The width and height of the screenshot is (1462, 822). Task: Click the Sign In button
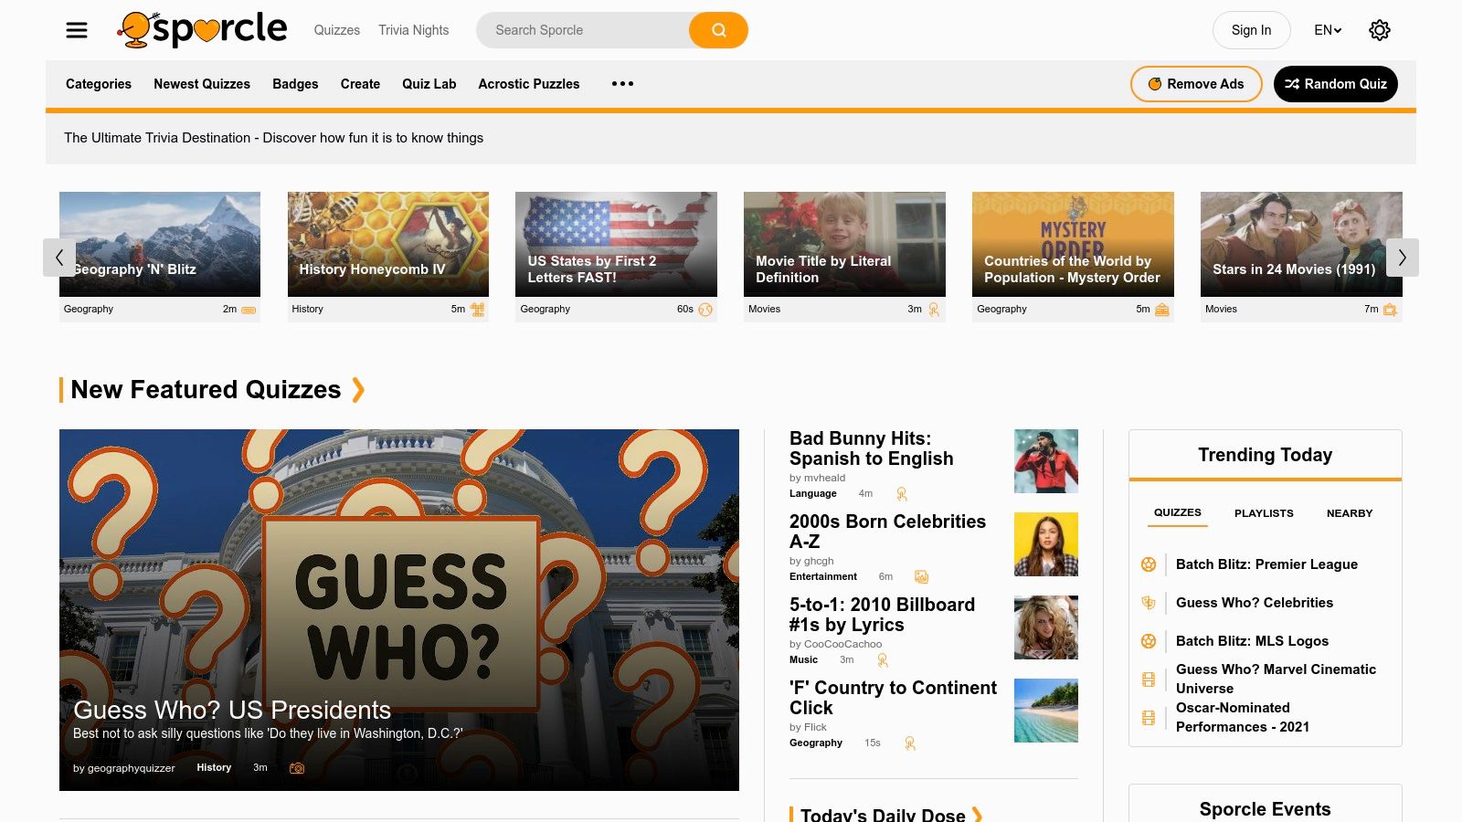[1251, 30]
